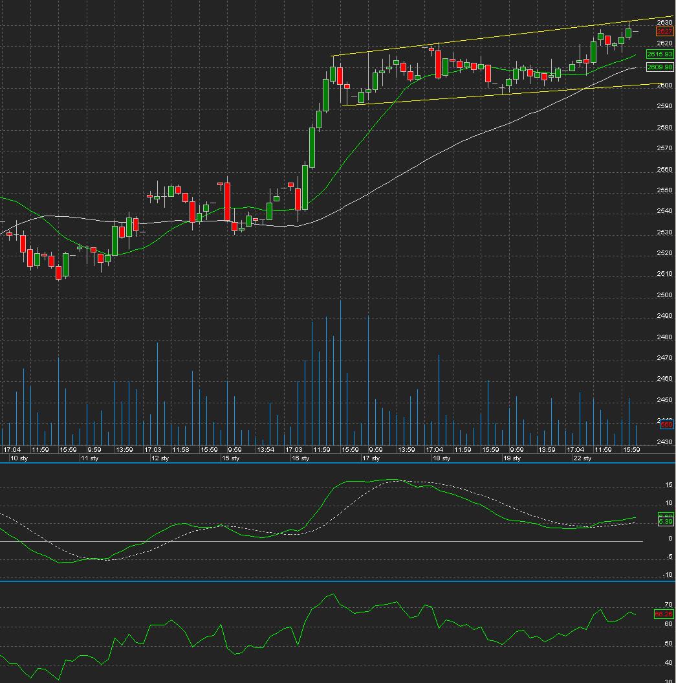Click the last green candlestick on the chart
676x683 pixels.
coord(628,32)
